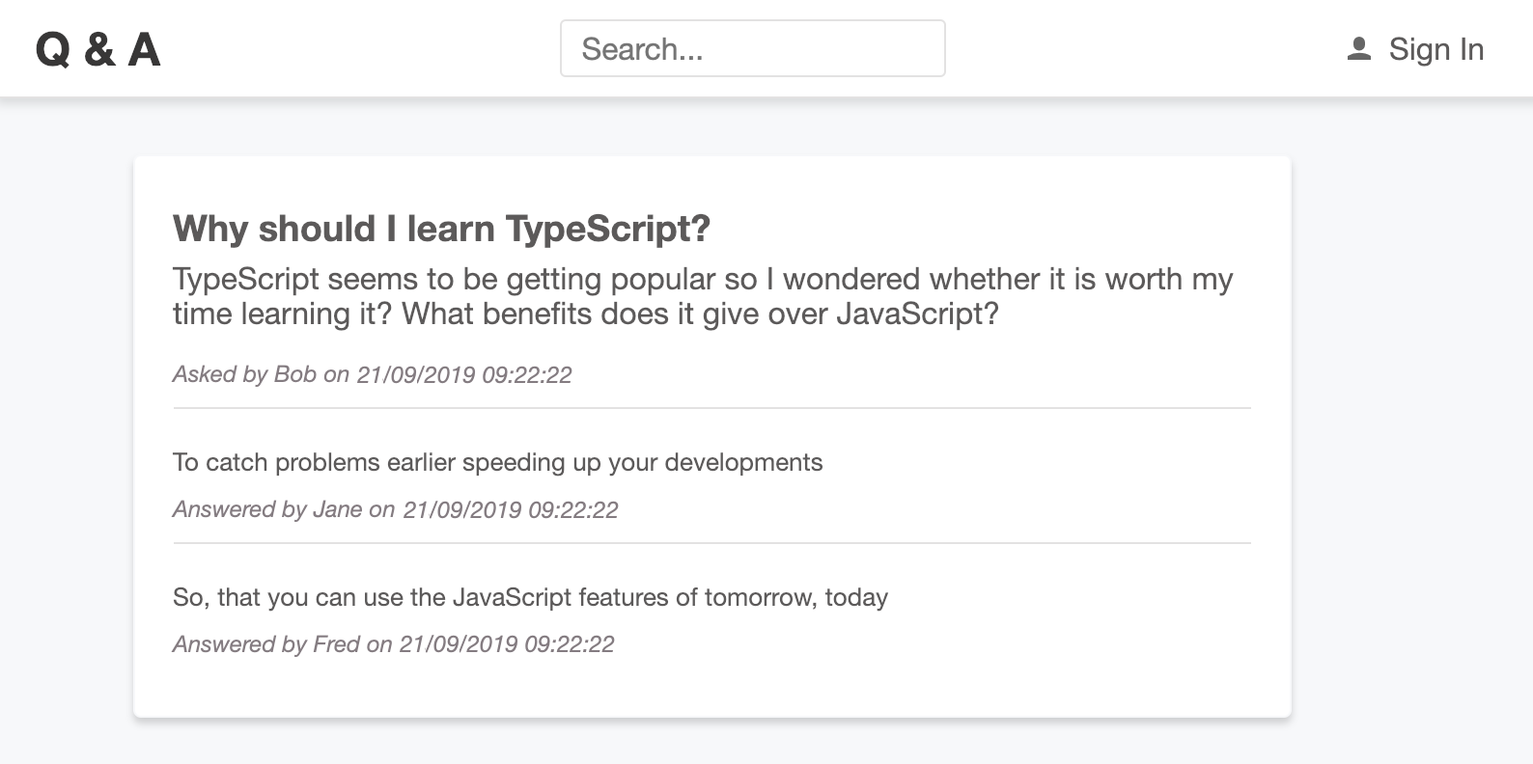This screenshot has width=1533, height=764.
Task: Click the "Answered by Fred" metadata line
Action: [393, 644]
